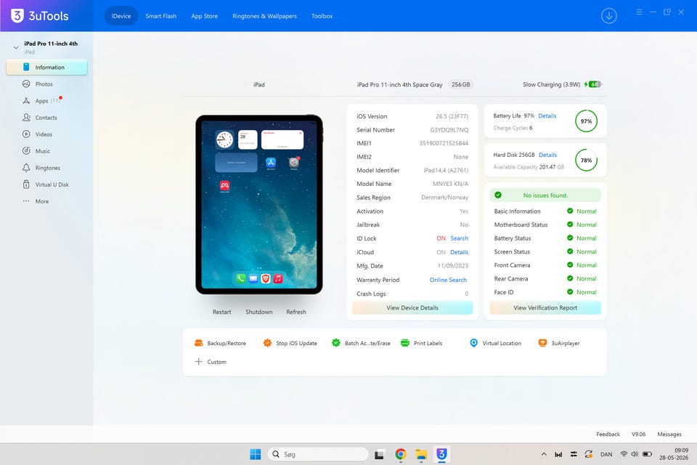Click Refresh under device preview
The width and height of the screenshot is (697, 465).
pyautogui.click(x=296, y=312)
